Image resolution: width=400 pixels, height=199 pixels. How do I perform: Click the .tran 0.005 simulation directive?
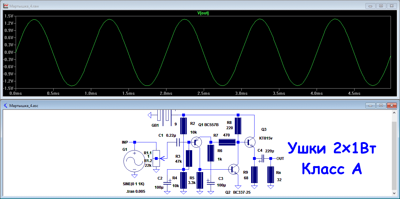[x=136, y=191]
